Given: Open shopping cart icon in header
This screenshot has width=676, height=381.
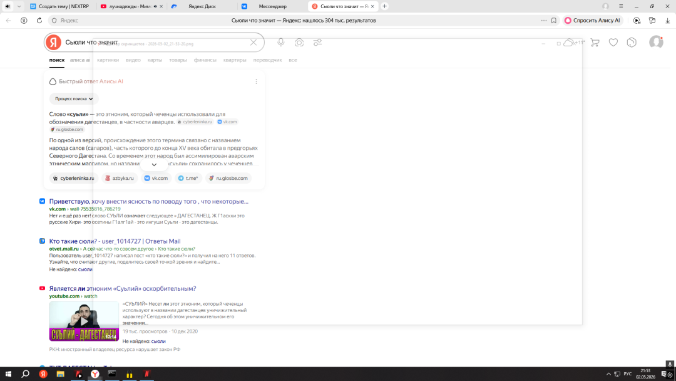Looking at the screenshot, I should click(x=595, y=42).
